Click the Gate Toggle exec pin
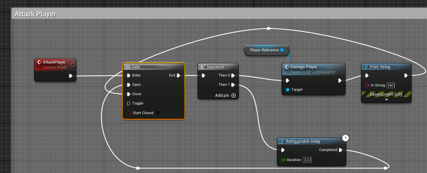The width and height of the screenshot is (427, 173). tap(129, 103)
